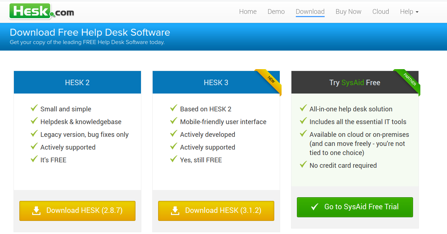Click the download icon on HESK 2.8.7 button
Screen dimensions: 447x234
pos(37,210)
